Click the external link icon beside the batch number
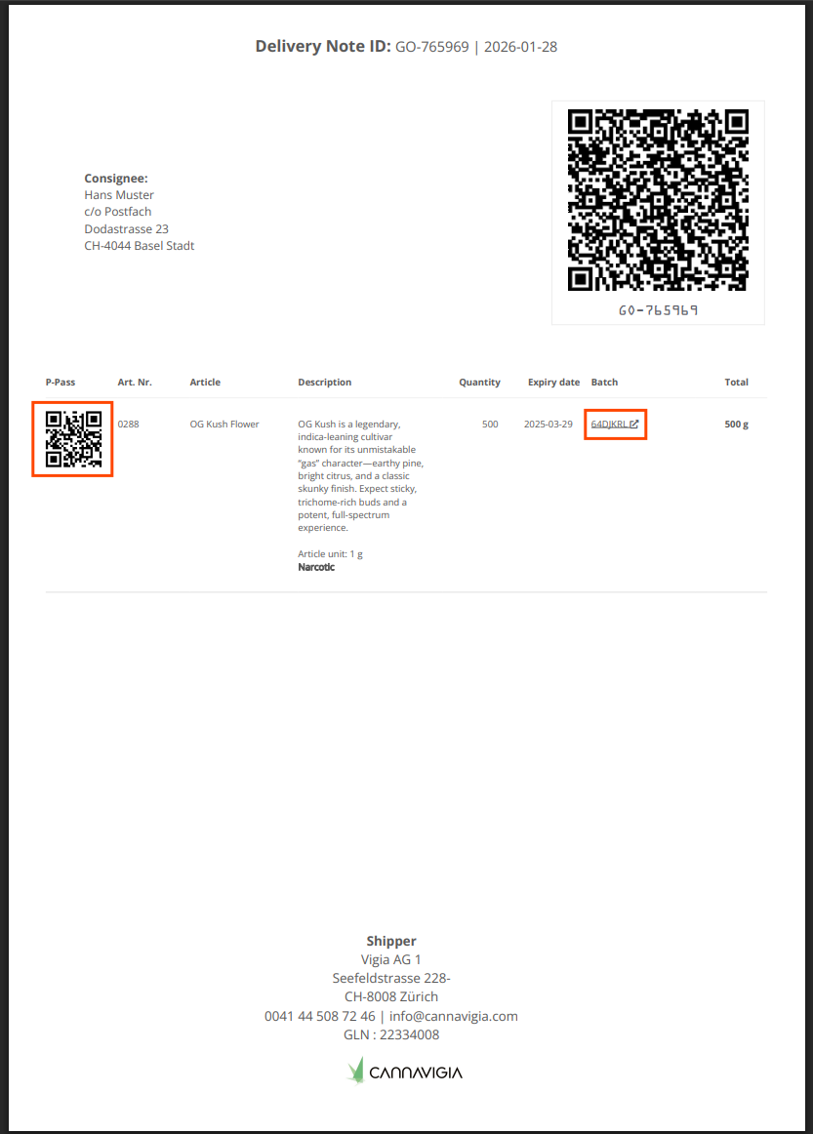The width and height of the screenshot is (813, 1134). tap(634, 425)
